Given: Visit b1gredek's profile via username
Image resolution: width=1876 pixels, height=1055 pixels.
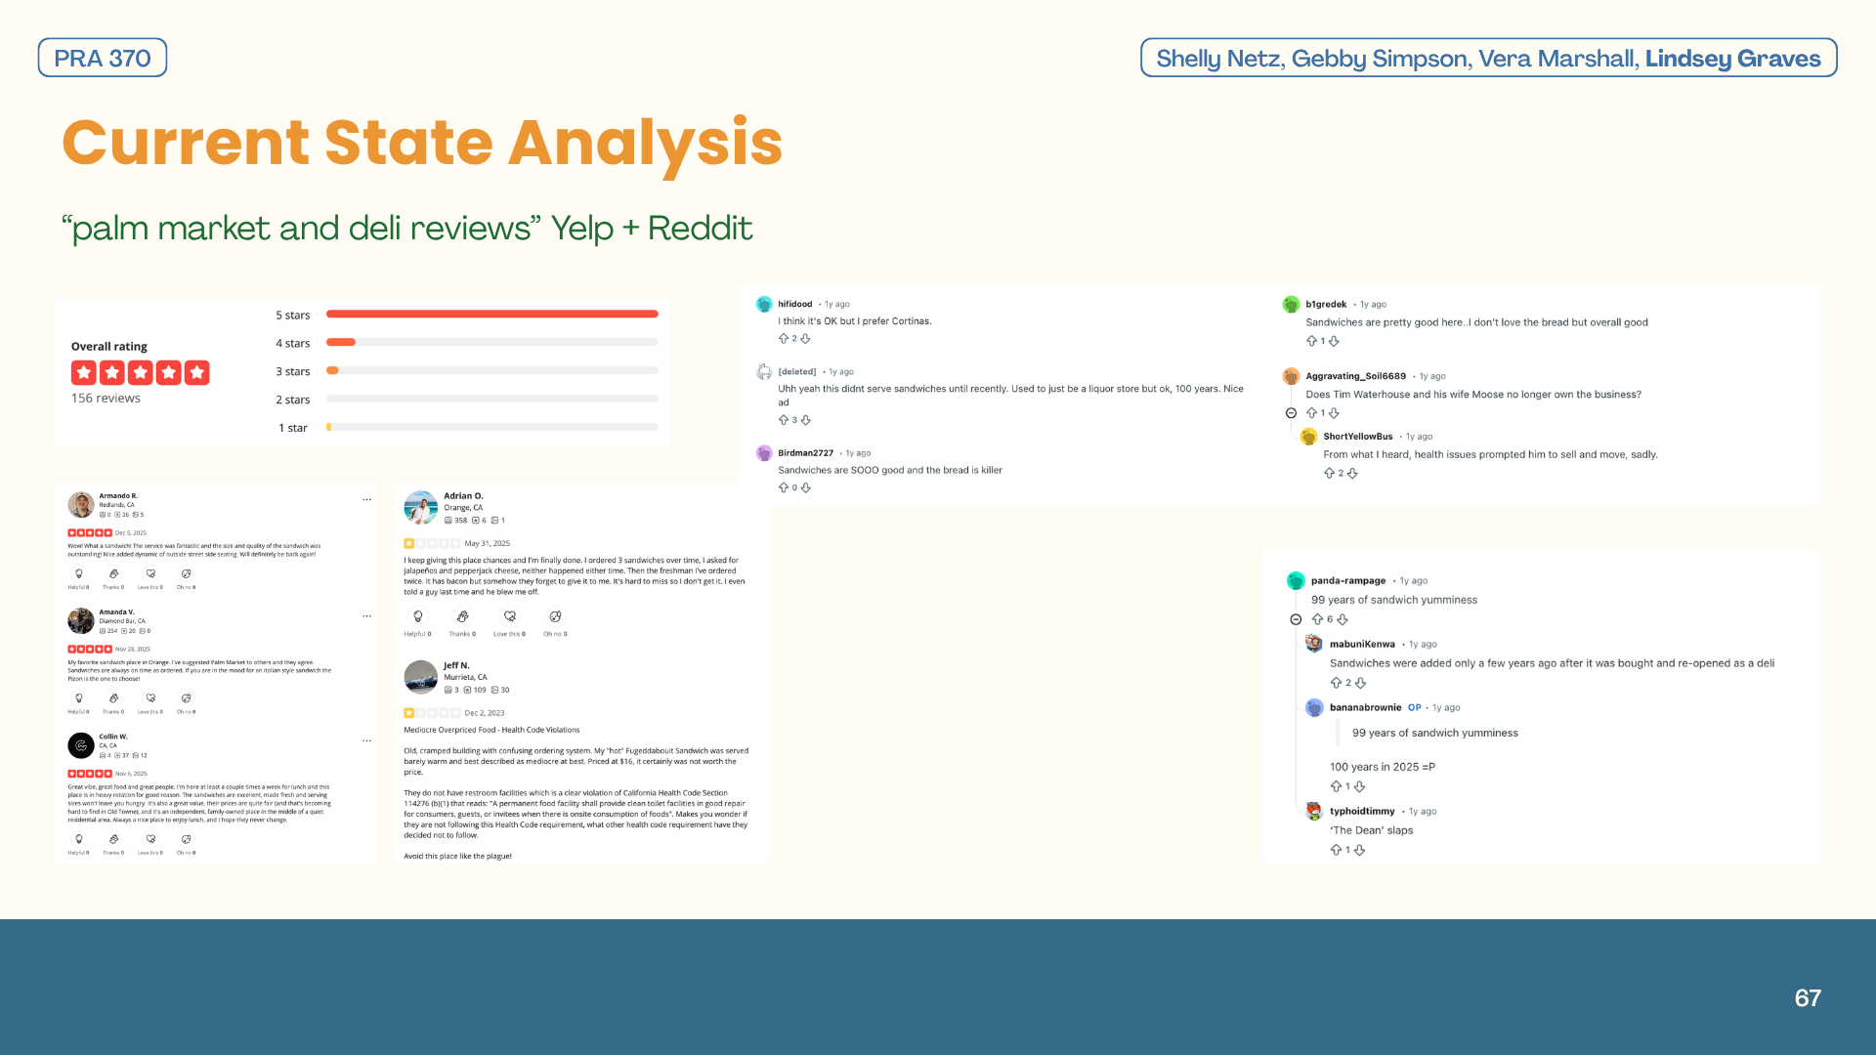Looking at the screenshot, I should (1326, 304).
